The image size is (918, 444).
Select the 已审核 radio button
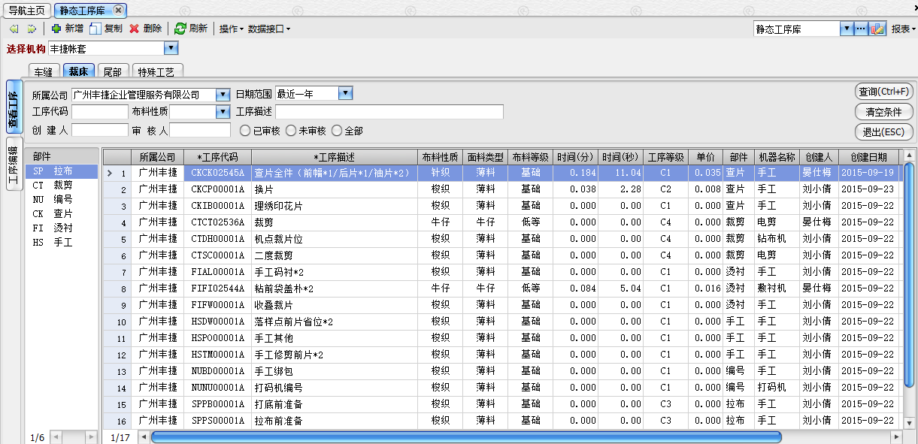click(x=245, y=131)
